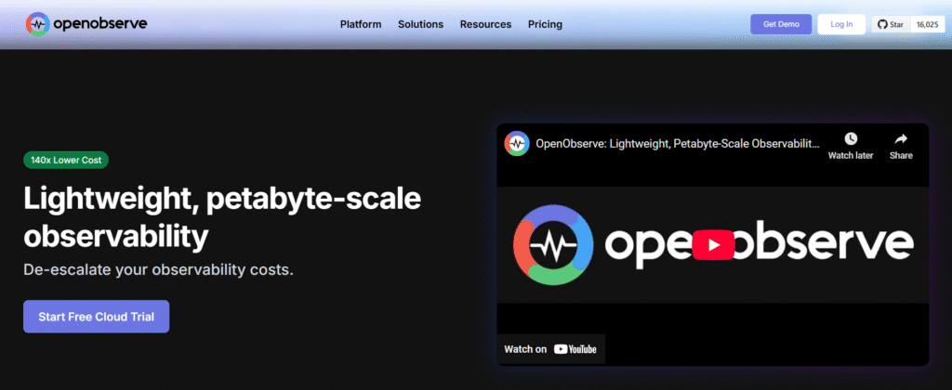This screenshot has height=390, width=952.
Task: Expand the Resources navigation menu
Action: click(x=485, y=24)
